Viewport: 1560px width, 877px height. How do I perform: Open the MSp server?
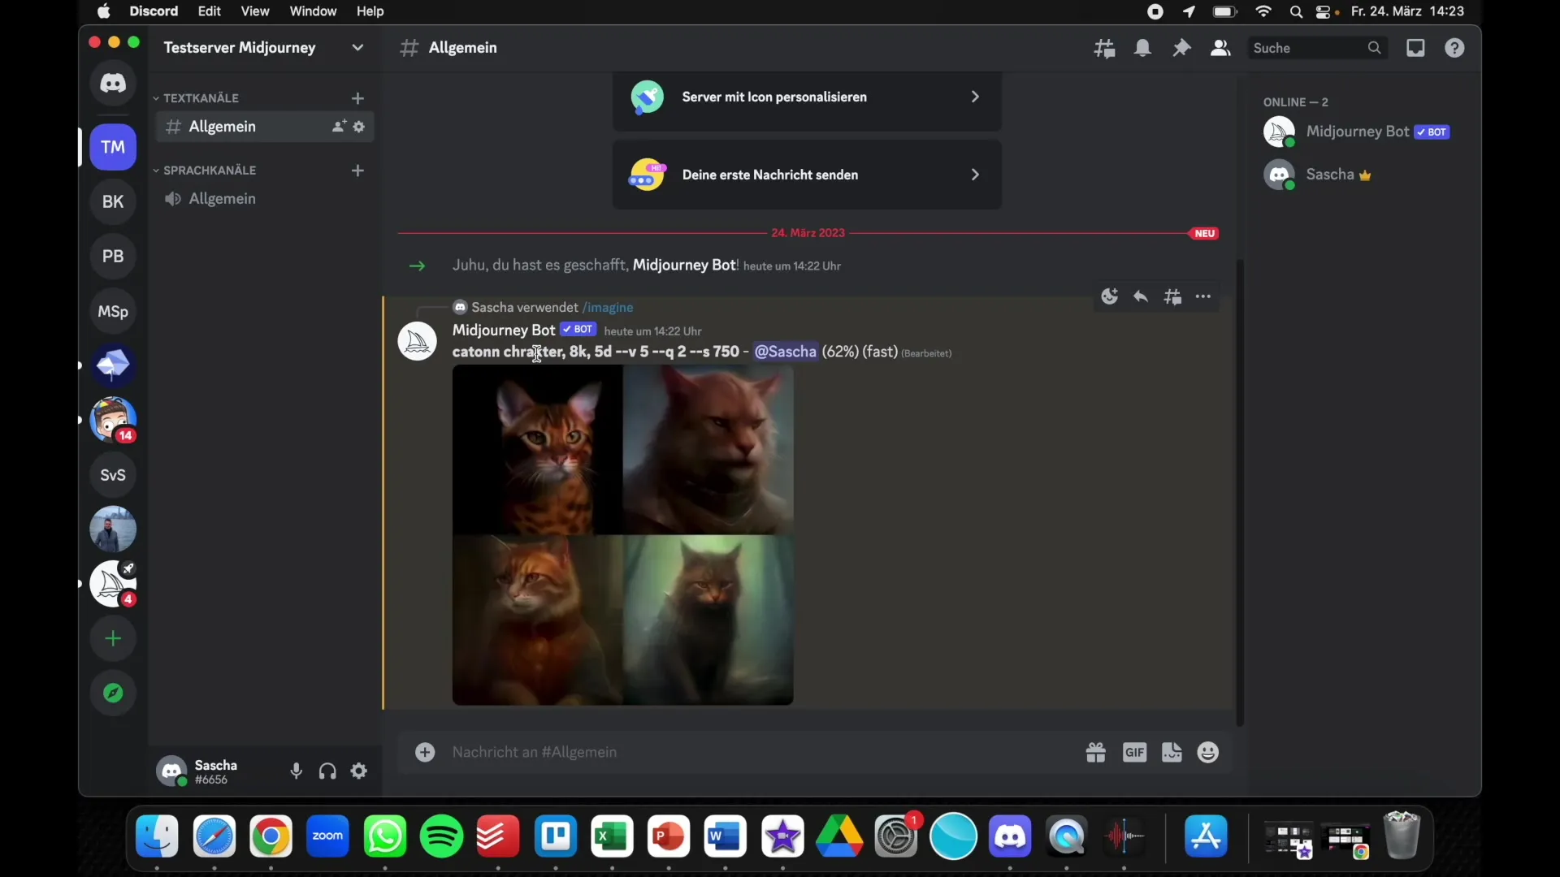click(x=113, y=311)
